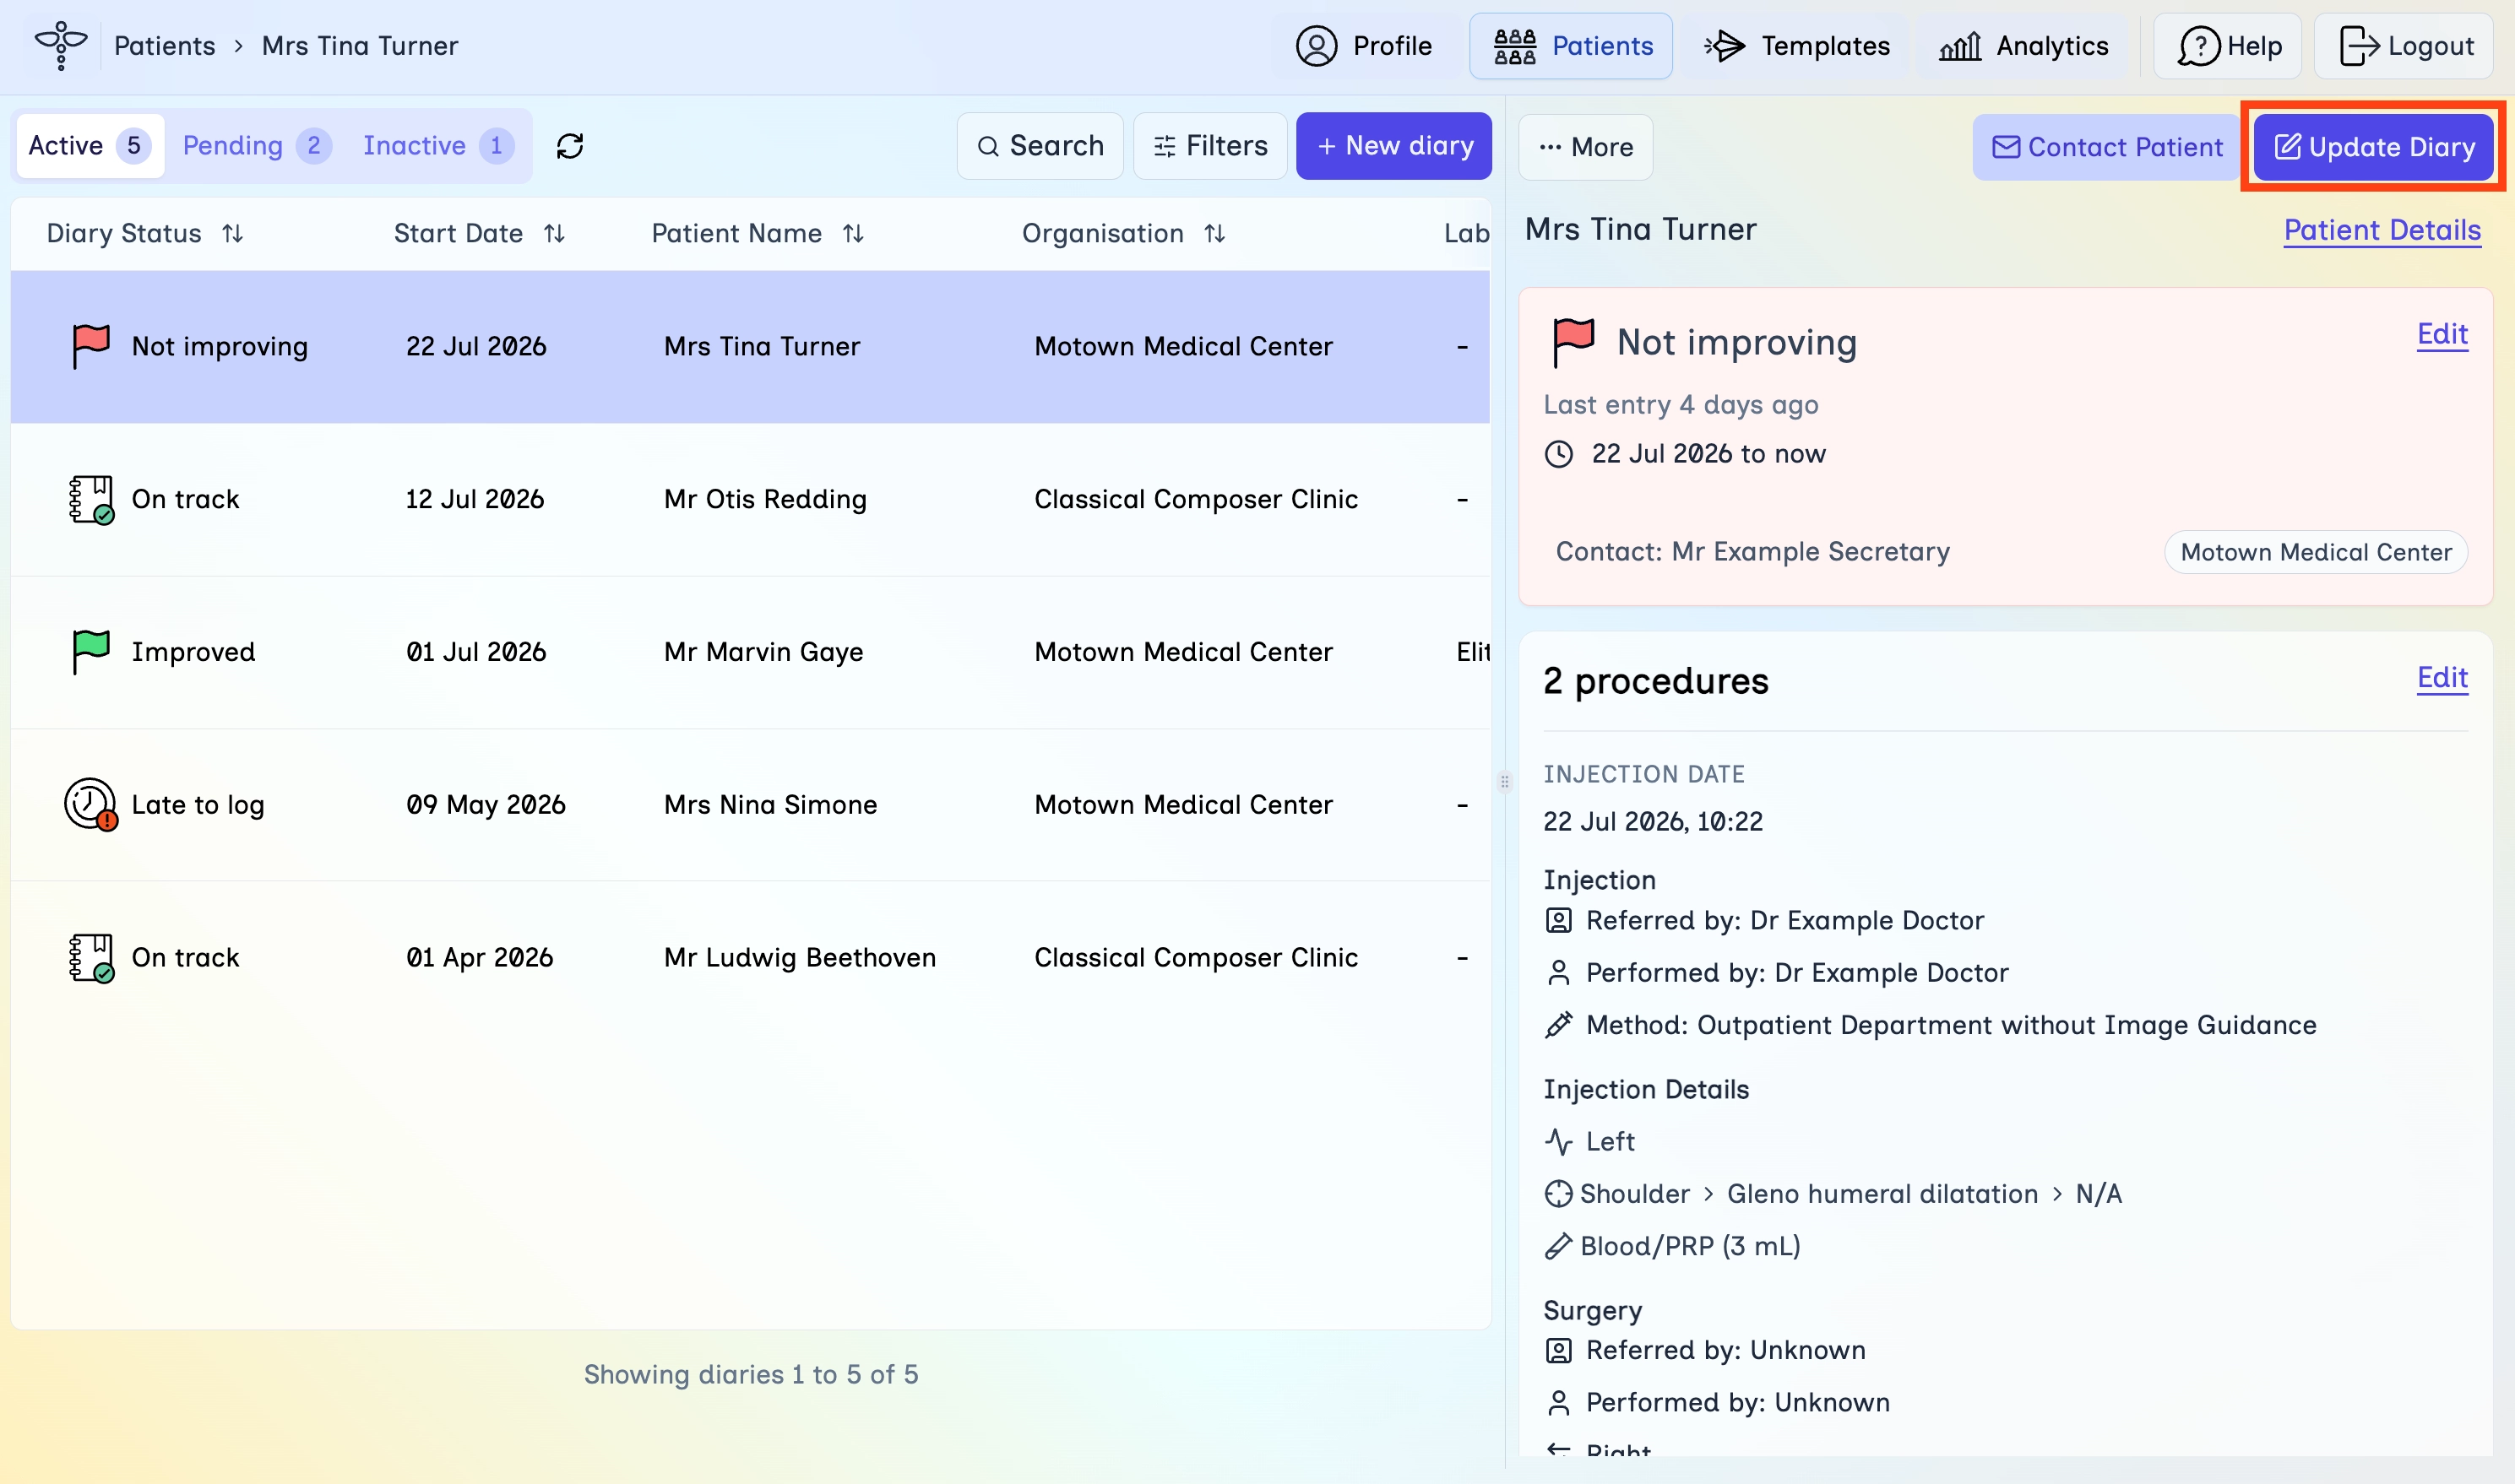Open the Patients section
The width and height of the screenshot is (2515, 1484).
[x=1571, y=46]
